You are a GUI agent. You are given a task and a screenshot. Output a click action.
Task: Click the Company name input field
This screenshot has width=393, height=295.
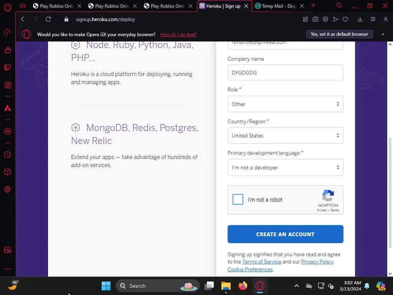pos(285,73)
